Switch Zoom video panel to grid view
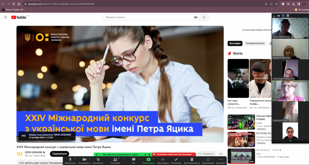The height and width of the screenshot is (165, 309). click(x=288, y=15)
